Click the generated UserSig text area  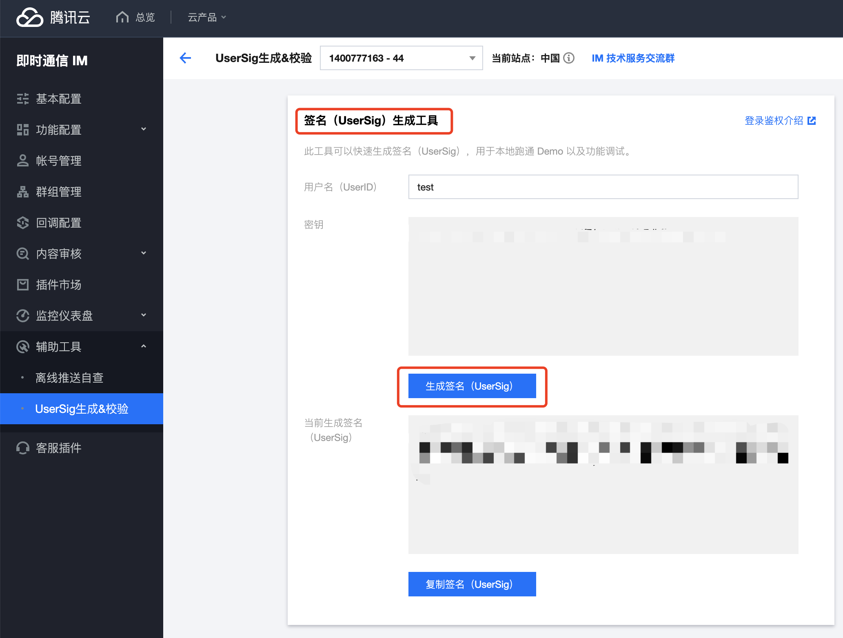click(603, 484)
